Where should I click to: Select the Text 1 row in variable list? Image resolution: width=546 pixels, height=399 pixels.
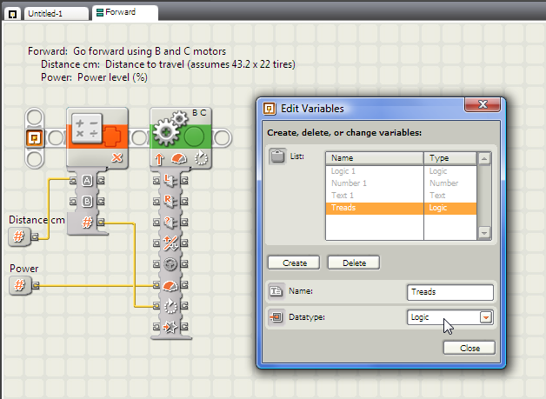pos(401,196)
